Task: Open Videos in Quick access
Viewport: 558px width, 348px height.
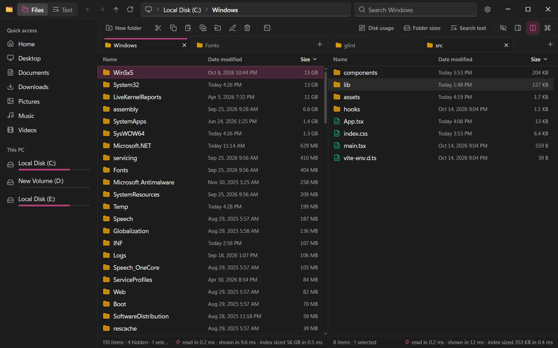Action: [49, 130]
